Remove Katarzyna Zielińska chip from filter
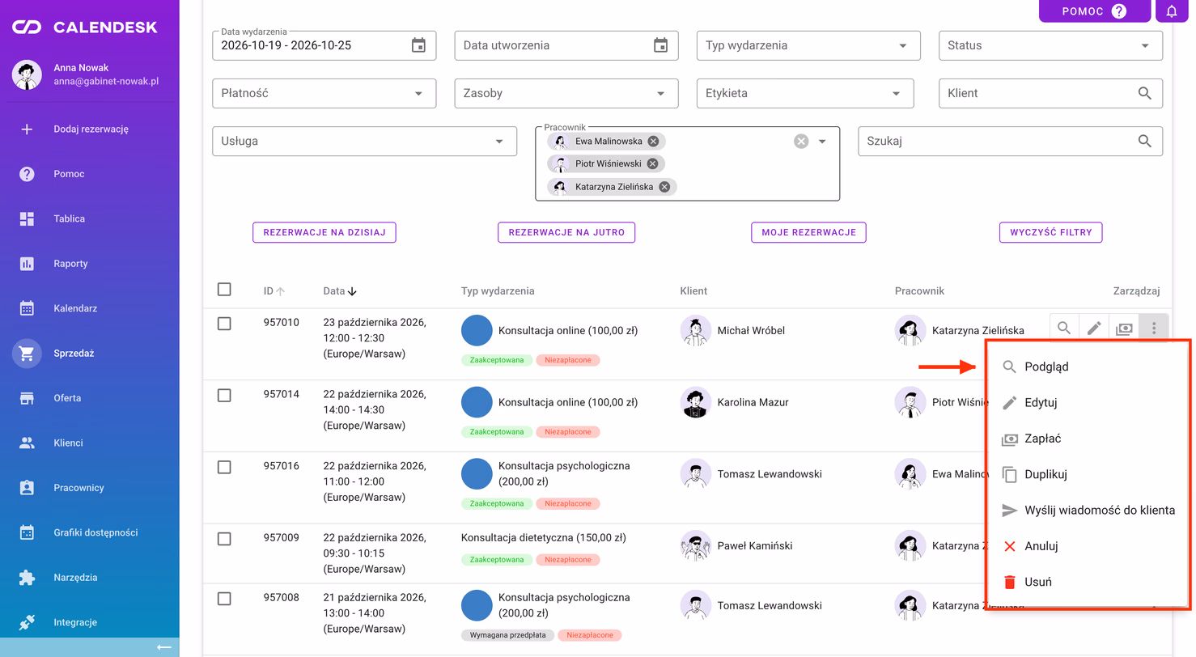Image resolution: width=1196 pixels, height=657 pixels. tap(664, 187)
